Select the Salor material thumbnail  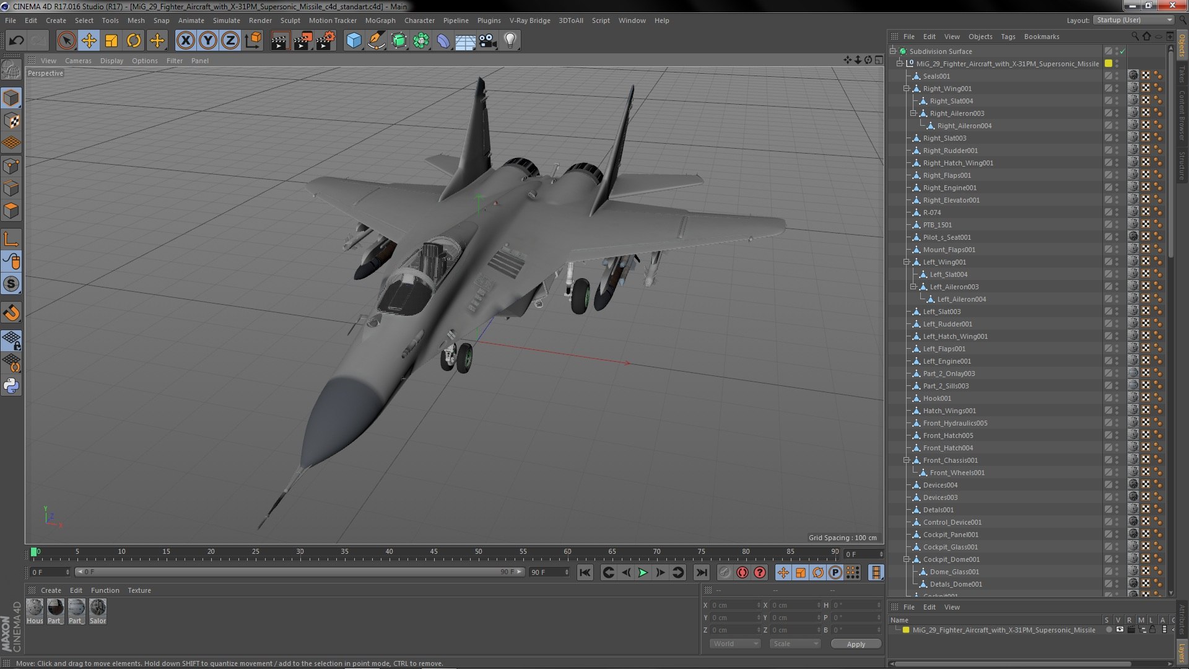pyautogui.click(x=98, y=611)
